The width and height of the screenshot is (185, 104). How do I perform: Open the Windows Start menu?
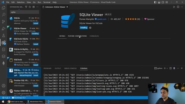tap(3, 101)
